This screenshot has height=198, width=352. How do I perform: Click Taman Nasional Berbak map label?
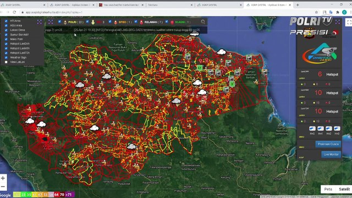[250, 75]
